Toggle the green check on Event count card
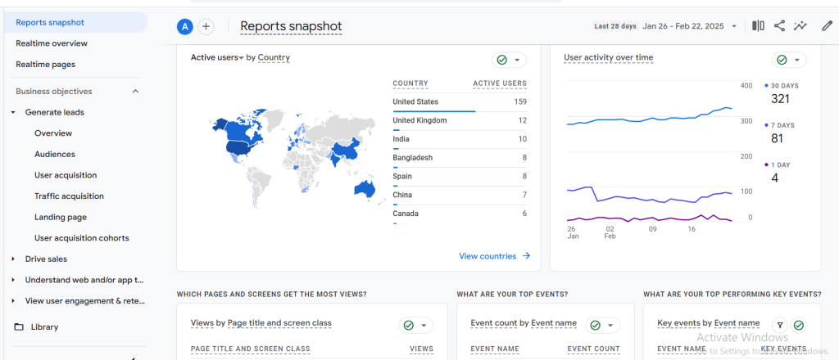This screenshot has width=839, height=360. pyautogui.click(x=594, y=325)
